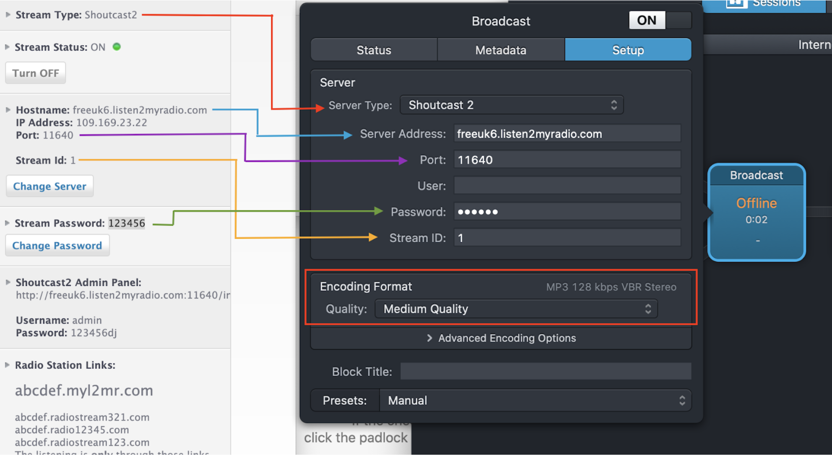Click the Broadcast Offline block
Image resolution: width=832 pixels, height=456 pixels.
click(x=756, y=212)
